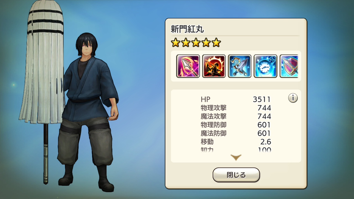Expand stats list with the down arrow

pos(236,158)
